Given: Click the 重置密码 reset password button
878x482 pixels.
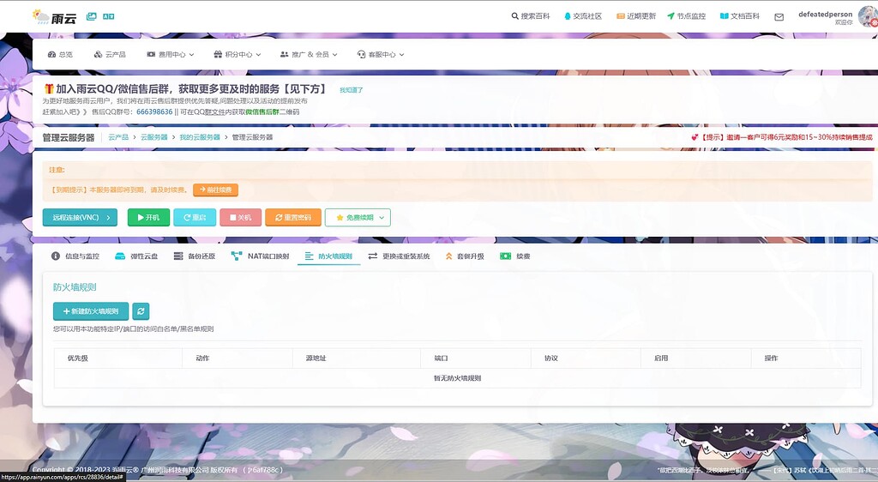Looking at the screenshot, I should point(293,217).
